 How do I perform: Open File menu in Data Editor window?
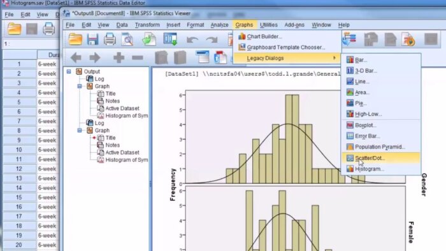point(9,14)
